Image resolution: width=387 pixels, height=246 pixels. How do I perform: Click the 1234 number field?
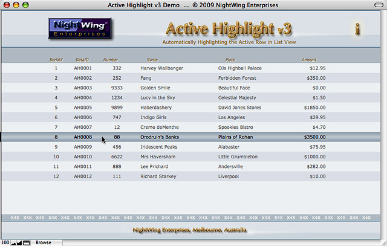tap(117, 98)
